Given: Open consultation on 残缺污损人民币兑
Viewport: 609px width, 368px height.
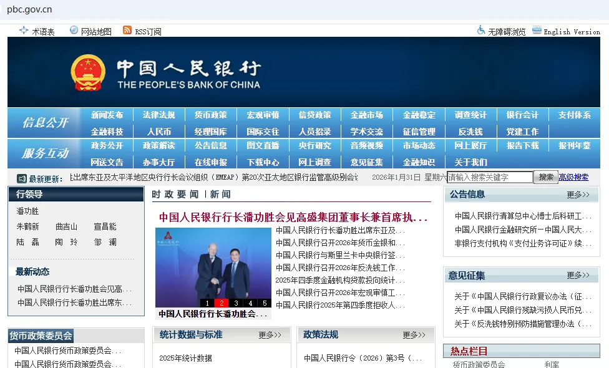Looking at the screenshot, I should [x=523, y=310].
